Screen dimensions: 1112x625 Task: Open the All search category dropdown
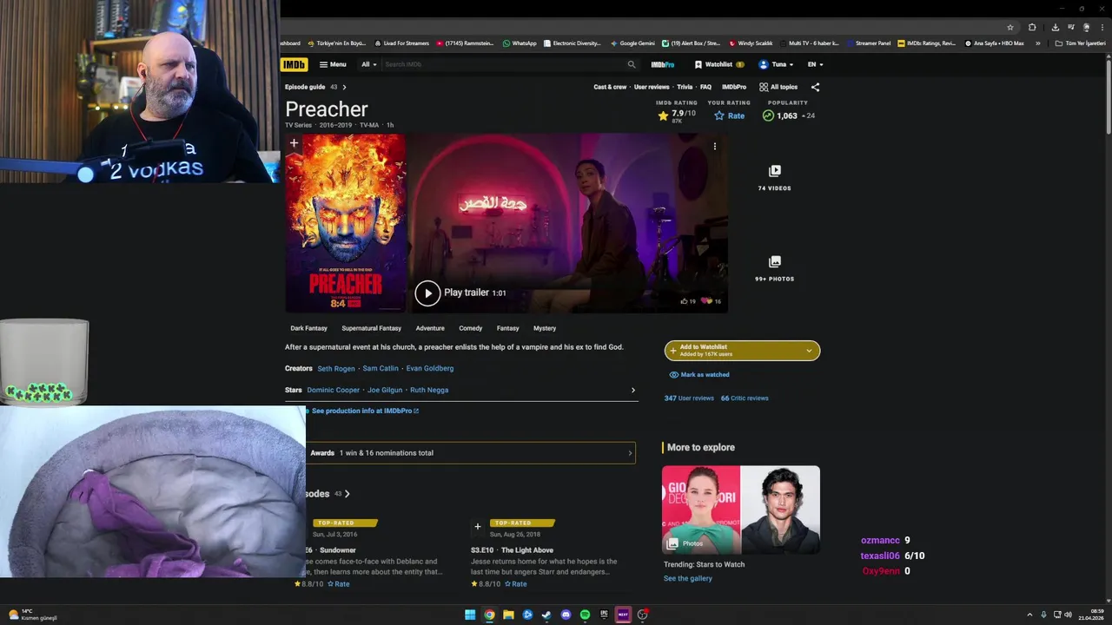(x=368, y=64)
